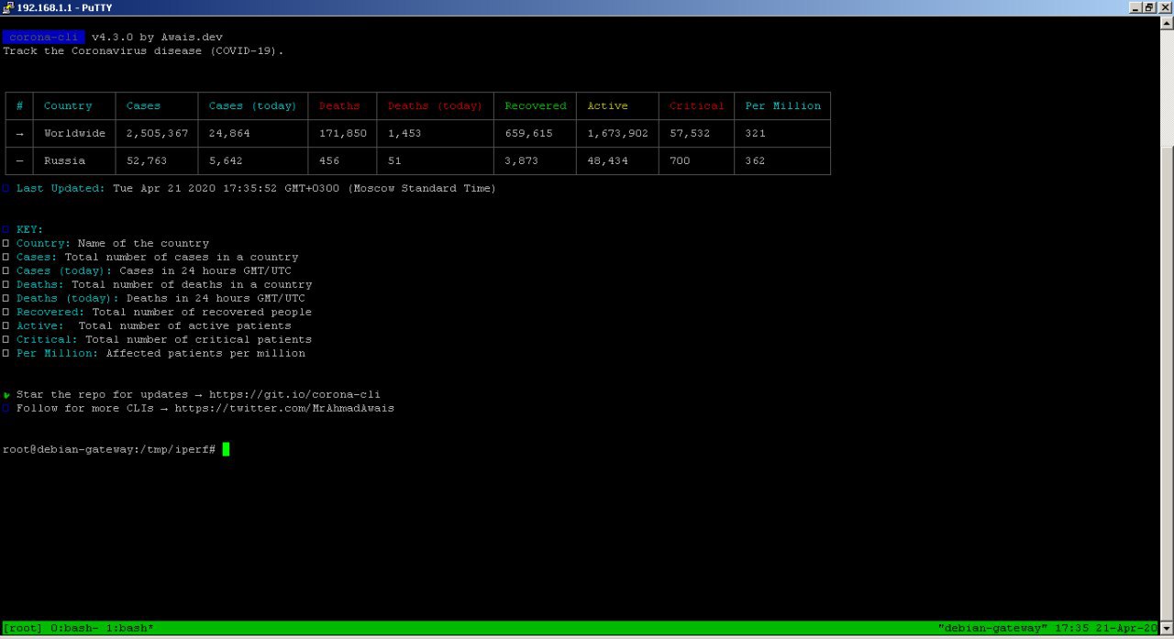Click the Cases (today) column header
Viewport: 1174px width, 639px height.
pyautogui.click(x=252, y=106)
